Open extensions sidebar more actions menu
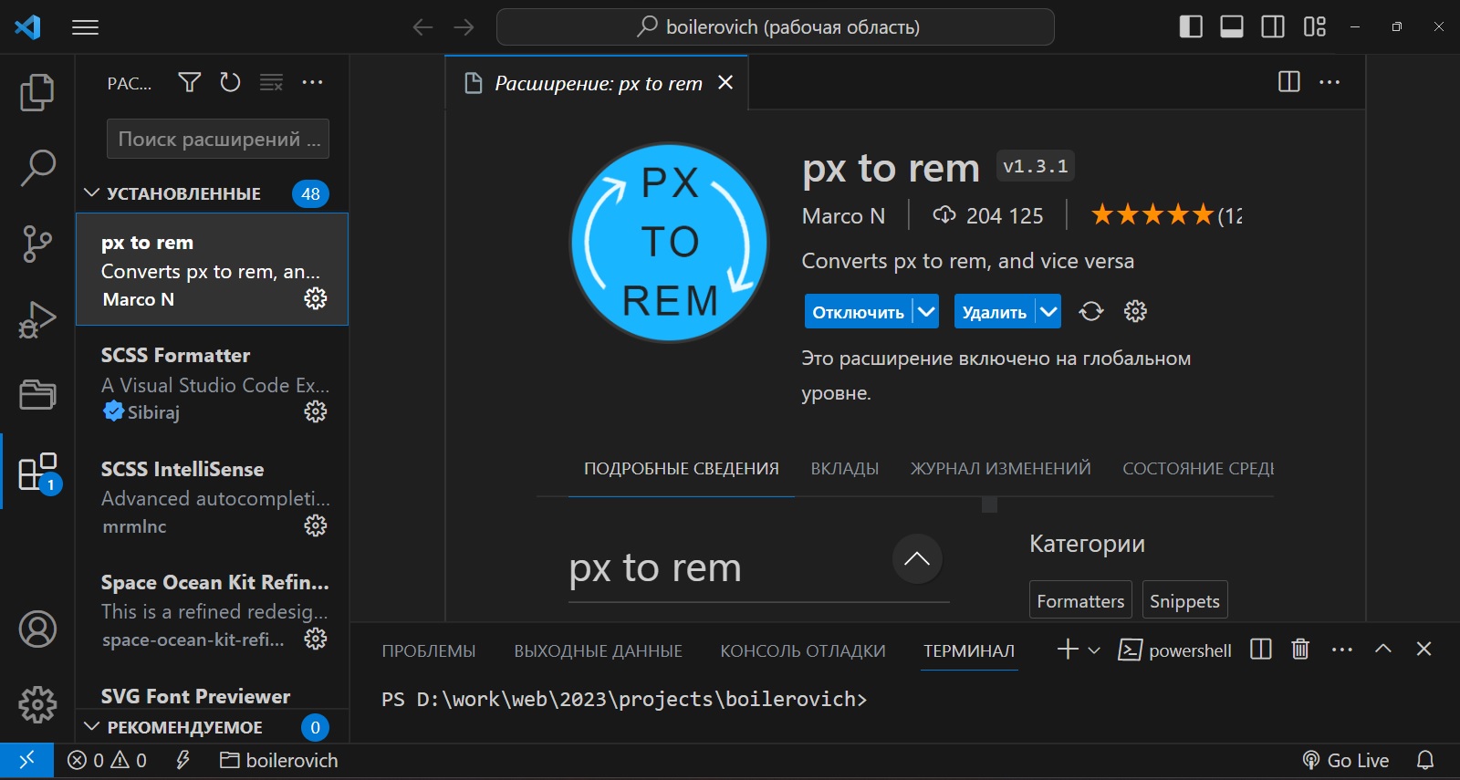Viewport: 1460px width, 780px height. 312,83
